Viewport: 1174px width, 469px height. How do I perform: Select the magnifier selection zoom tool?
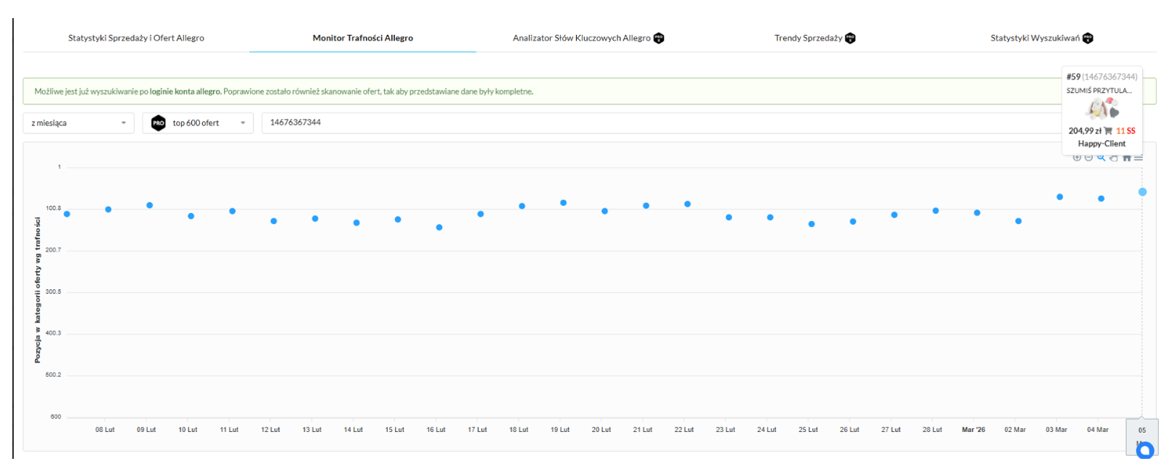click(x=1101, y=157)
